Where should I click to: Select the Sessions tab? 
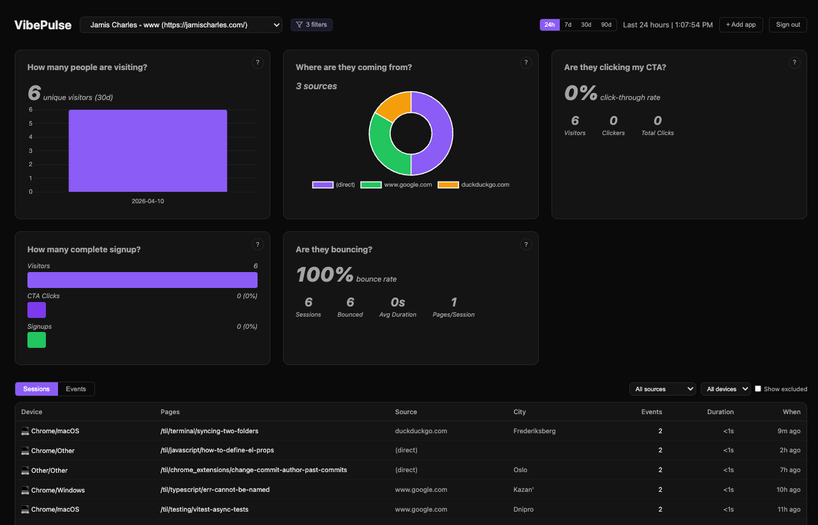click(x=36, y=389)
